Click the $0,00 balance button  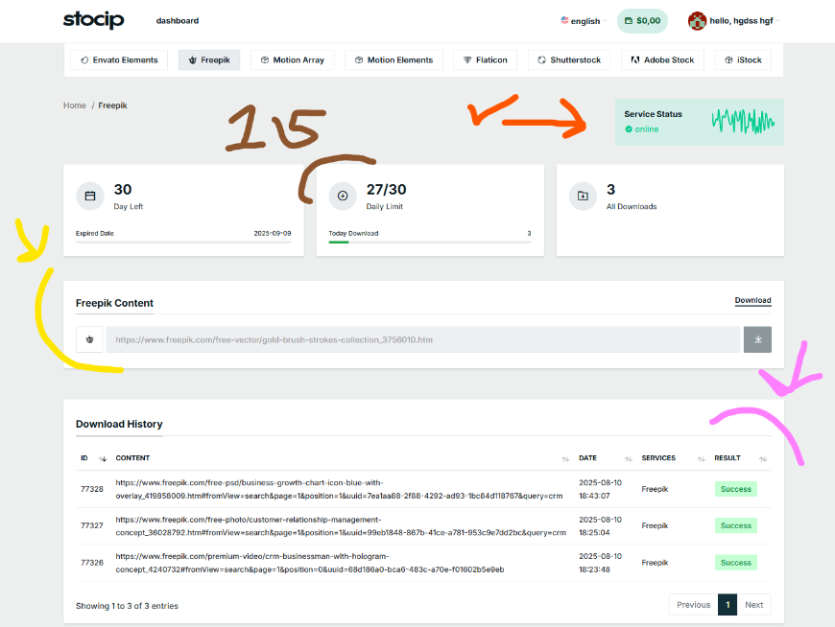(642, 21)
